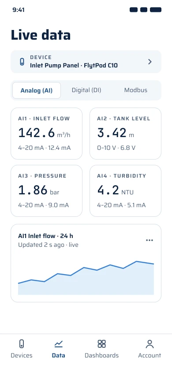Expand the device selector chevron
Image resolution: width=172 pixels, height=372 pixels.
(x=150, y=62)
